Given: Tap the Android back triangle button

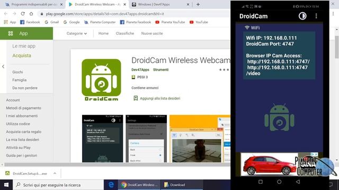Looking at the screenshot, I should pos(298,182).
